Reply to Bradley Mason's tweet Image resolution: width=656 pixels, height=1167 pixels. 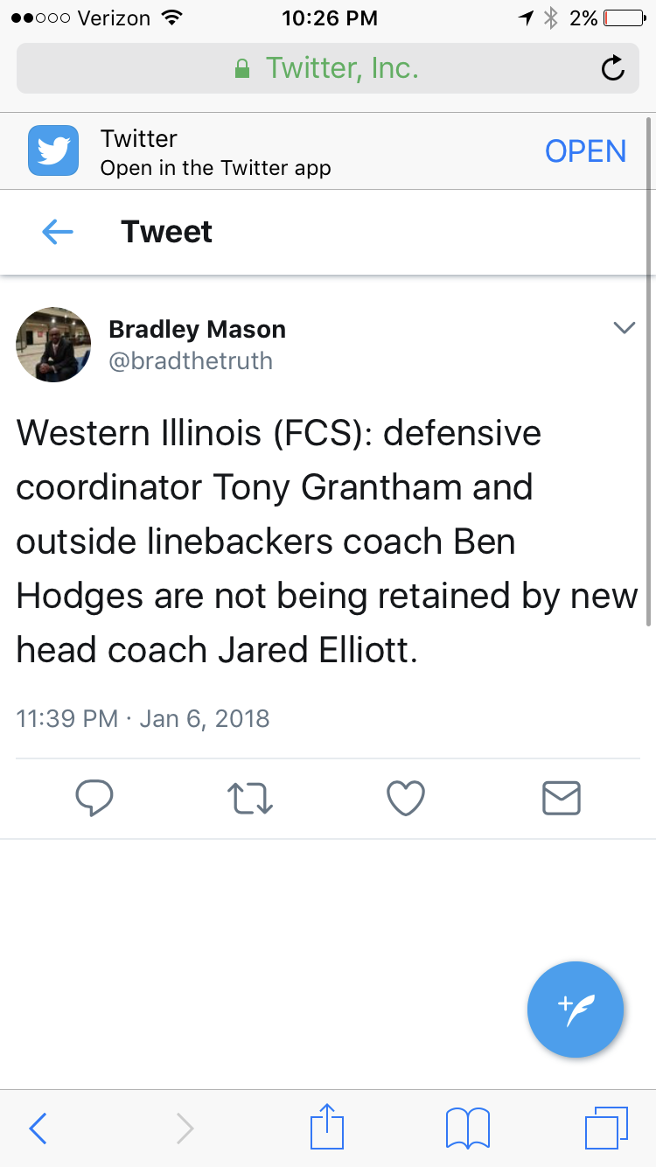(94, 797)
